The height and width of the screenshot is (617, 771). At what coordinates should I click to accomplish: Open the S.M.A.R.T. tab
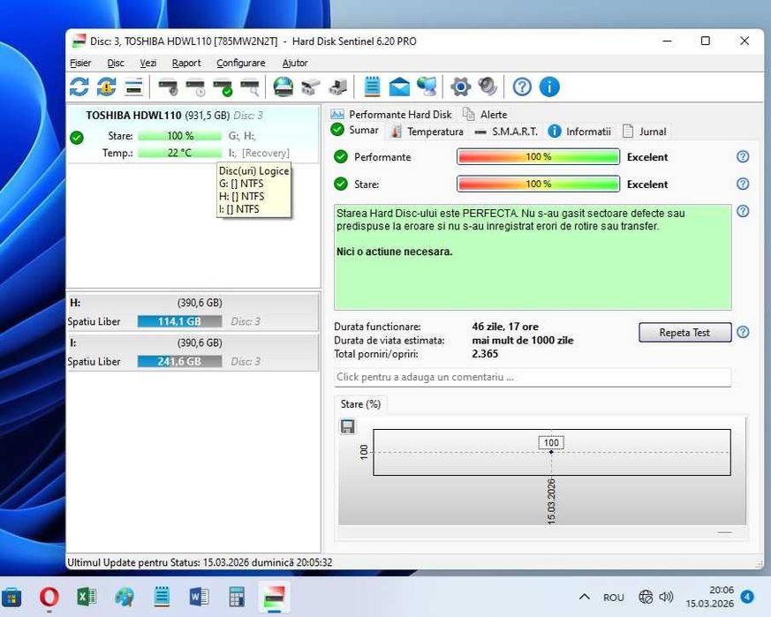(506, 132)
